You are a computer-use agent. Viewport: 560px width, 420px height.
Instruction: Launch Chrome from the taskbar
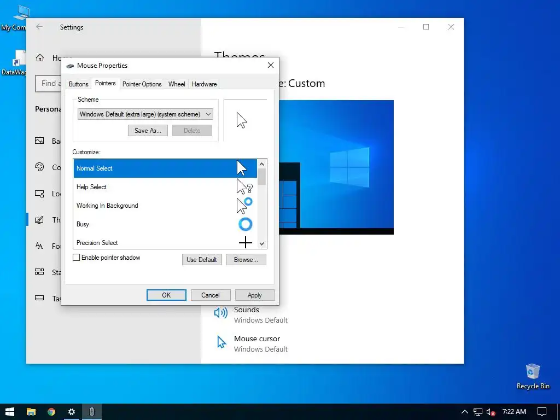click(51, 412)
